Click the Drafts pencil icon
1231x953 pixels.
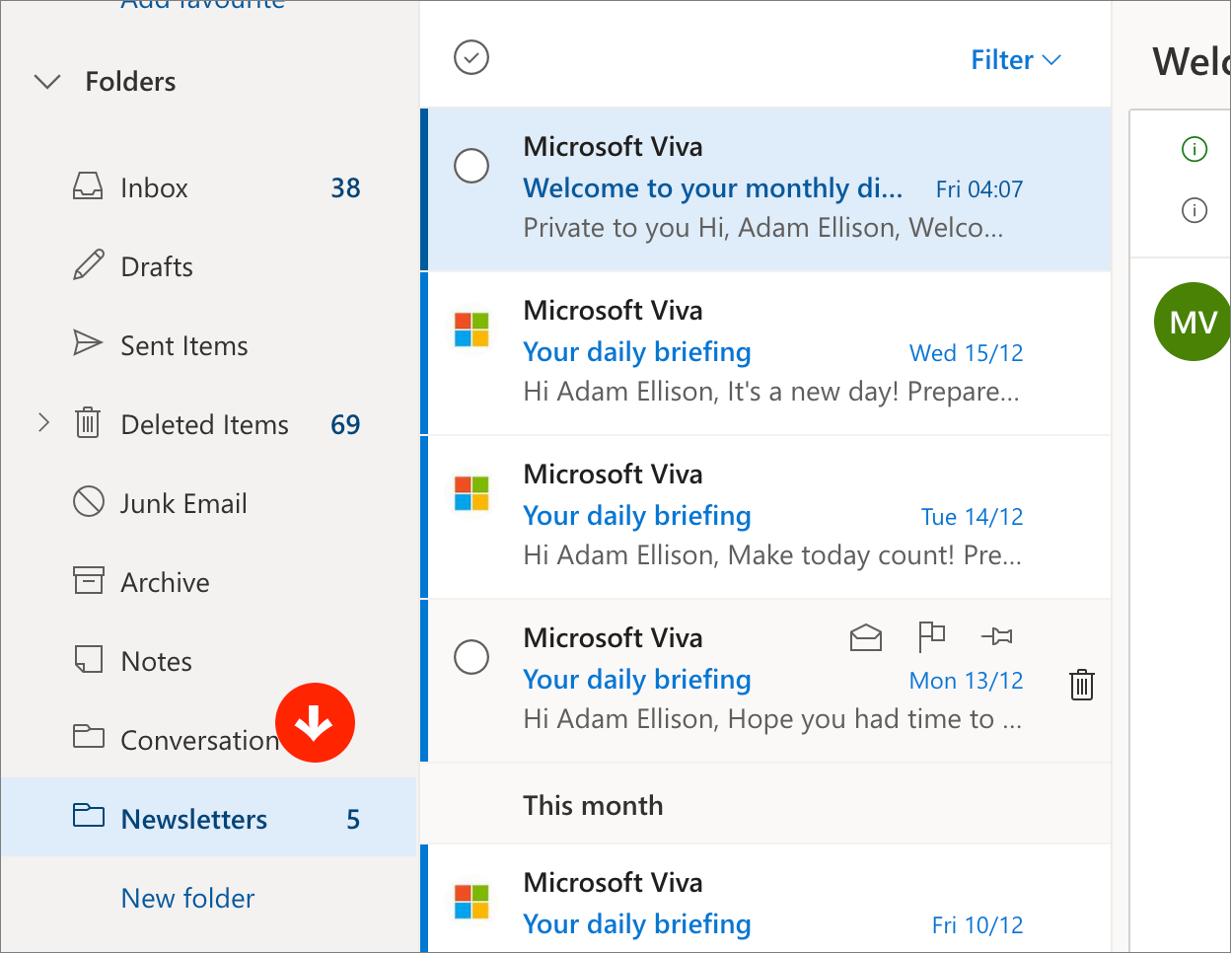[88, 265]
